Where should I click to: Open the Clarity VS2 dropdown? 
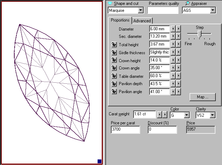(x=213, y=115)
